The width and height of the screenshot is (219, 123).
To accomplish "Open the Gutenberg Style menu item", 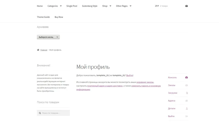I will tap(90, 6).
